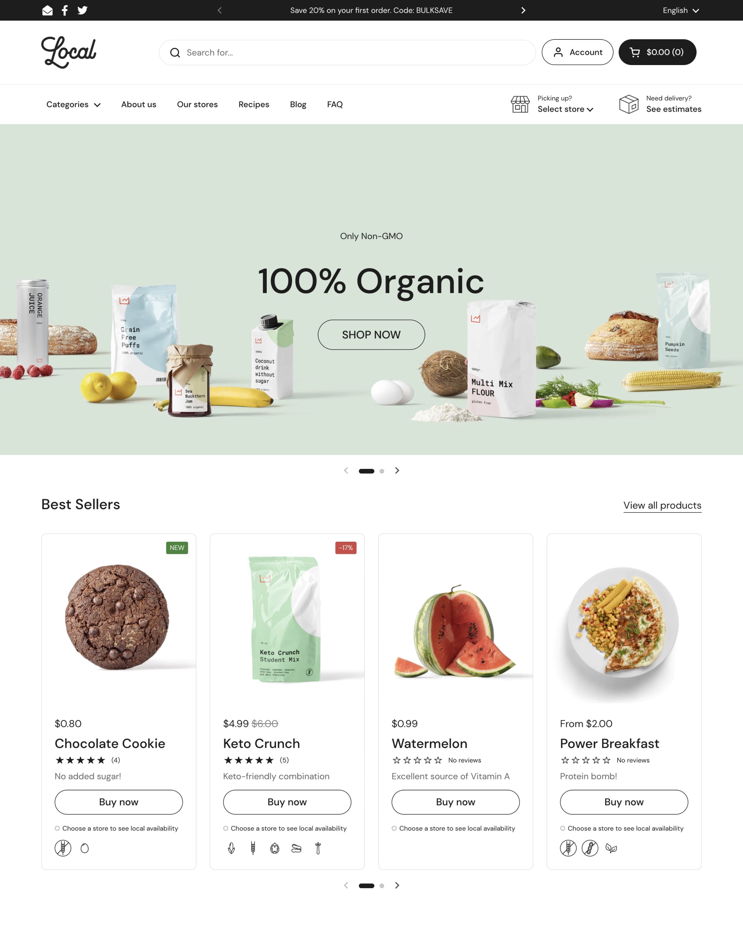The height and width of the screenshot is (928, 743).
Task: Open the About us menu item
Action: [x=139, y=104]
